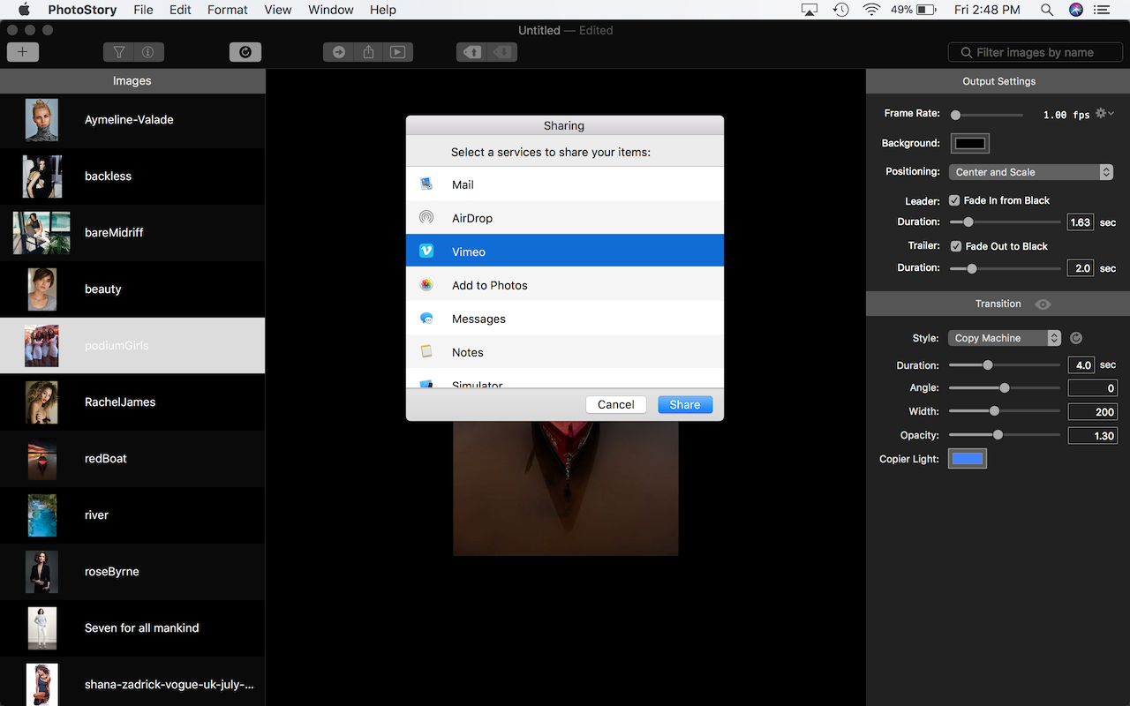Select the river image row
The image size is (1130, 706).
[132, 515]
